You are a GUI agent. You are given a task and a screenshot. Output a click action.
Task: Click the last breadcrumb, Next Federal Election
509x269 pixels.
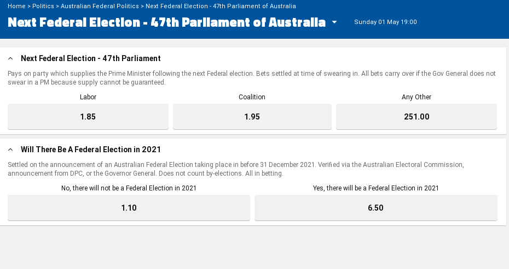221,6
